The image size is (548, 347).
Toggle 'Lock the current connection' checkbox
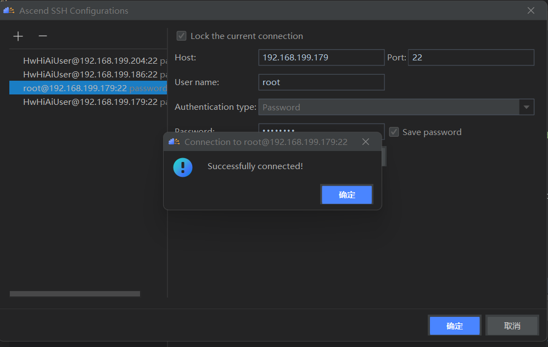181,36
